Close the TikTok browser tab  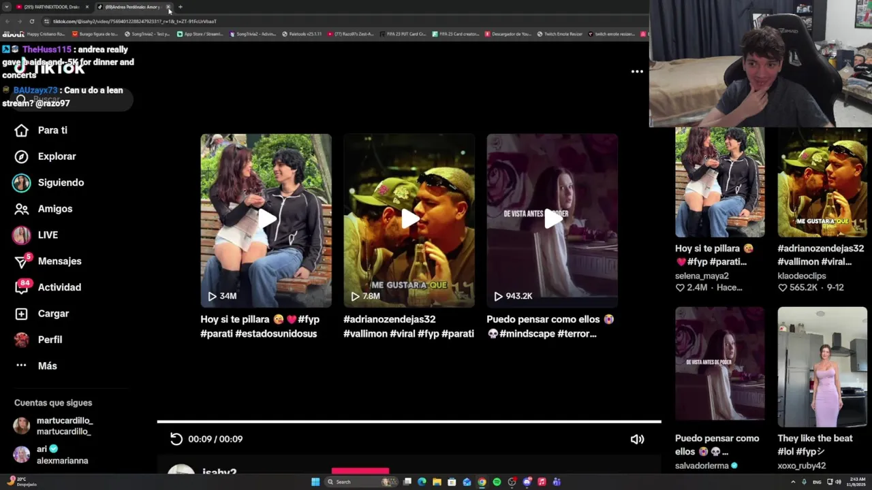click(x=168, y=7)
